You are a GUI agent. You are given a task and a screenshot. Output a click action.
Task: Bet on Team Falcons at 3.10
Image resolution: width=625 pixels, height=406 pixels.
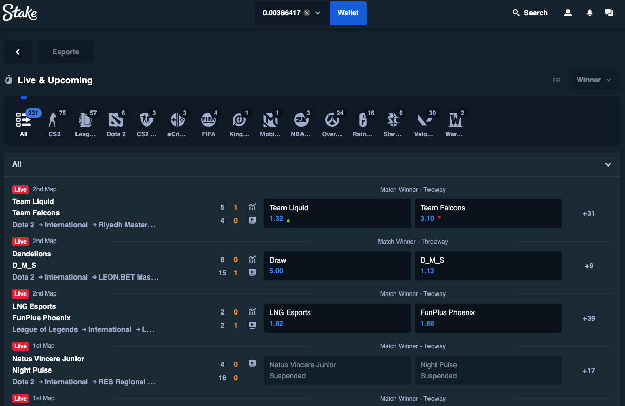(x=488, y=213)
